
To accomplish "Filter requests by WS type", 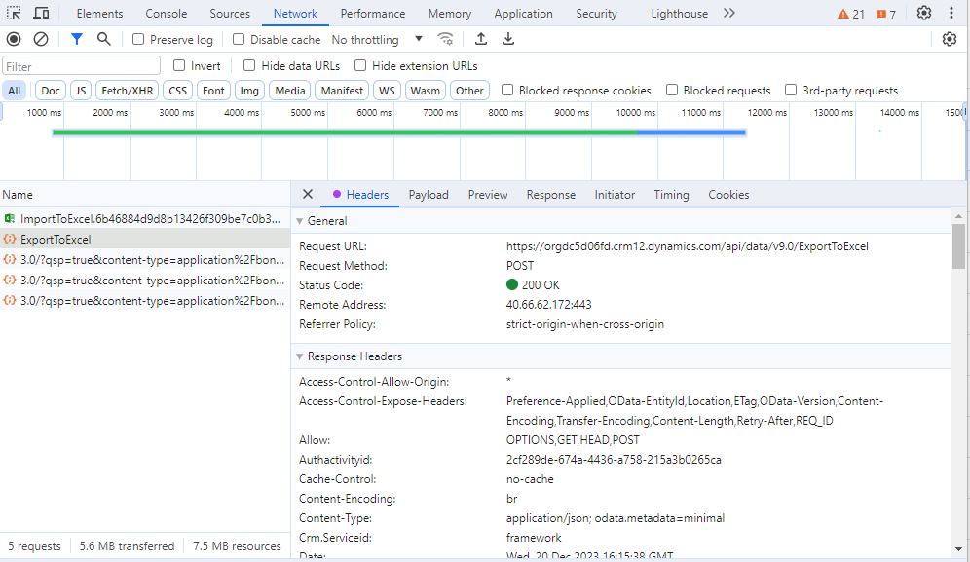I will [x=387, y=91].
